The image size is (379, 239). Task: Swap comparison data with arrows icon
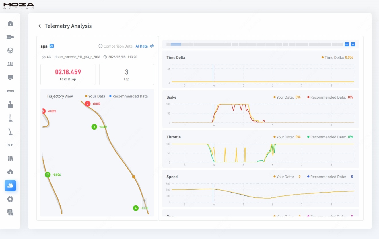click(152, 46)
